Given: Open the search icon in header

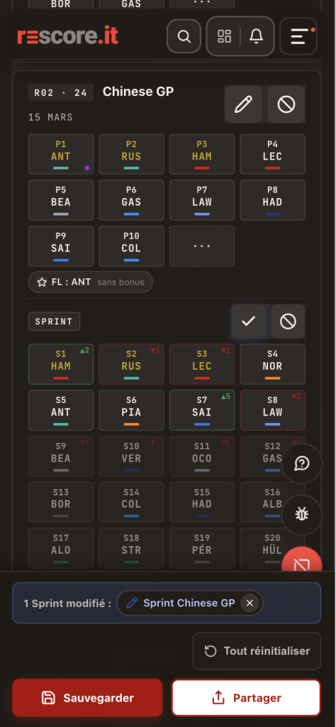Looking at the screenshot, I should [184, 36].
